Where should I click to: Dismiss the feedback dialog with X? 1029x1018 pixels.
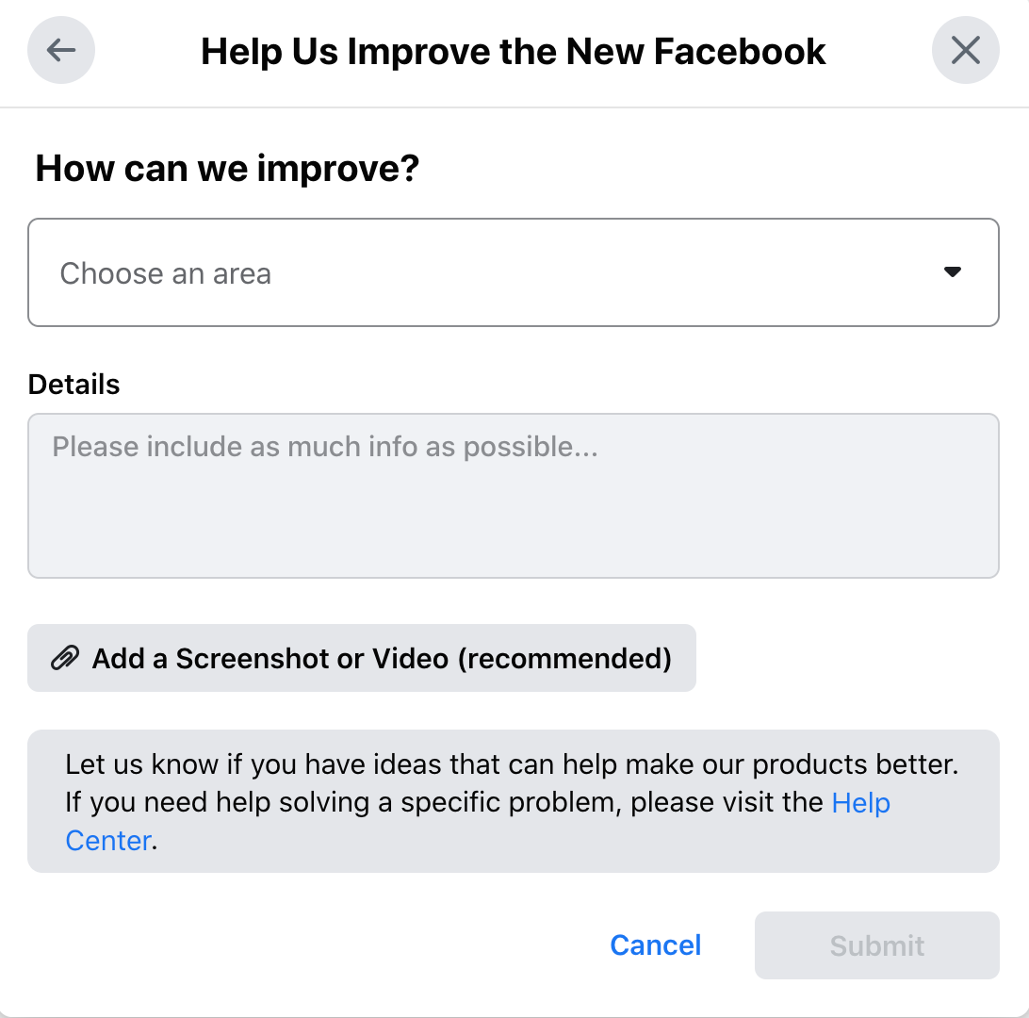[966, 50]
